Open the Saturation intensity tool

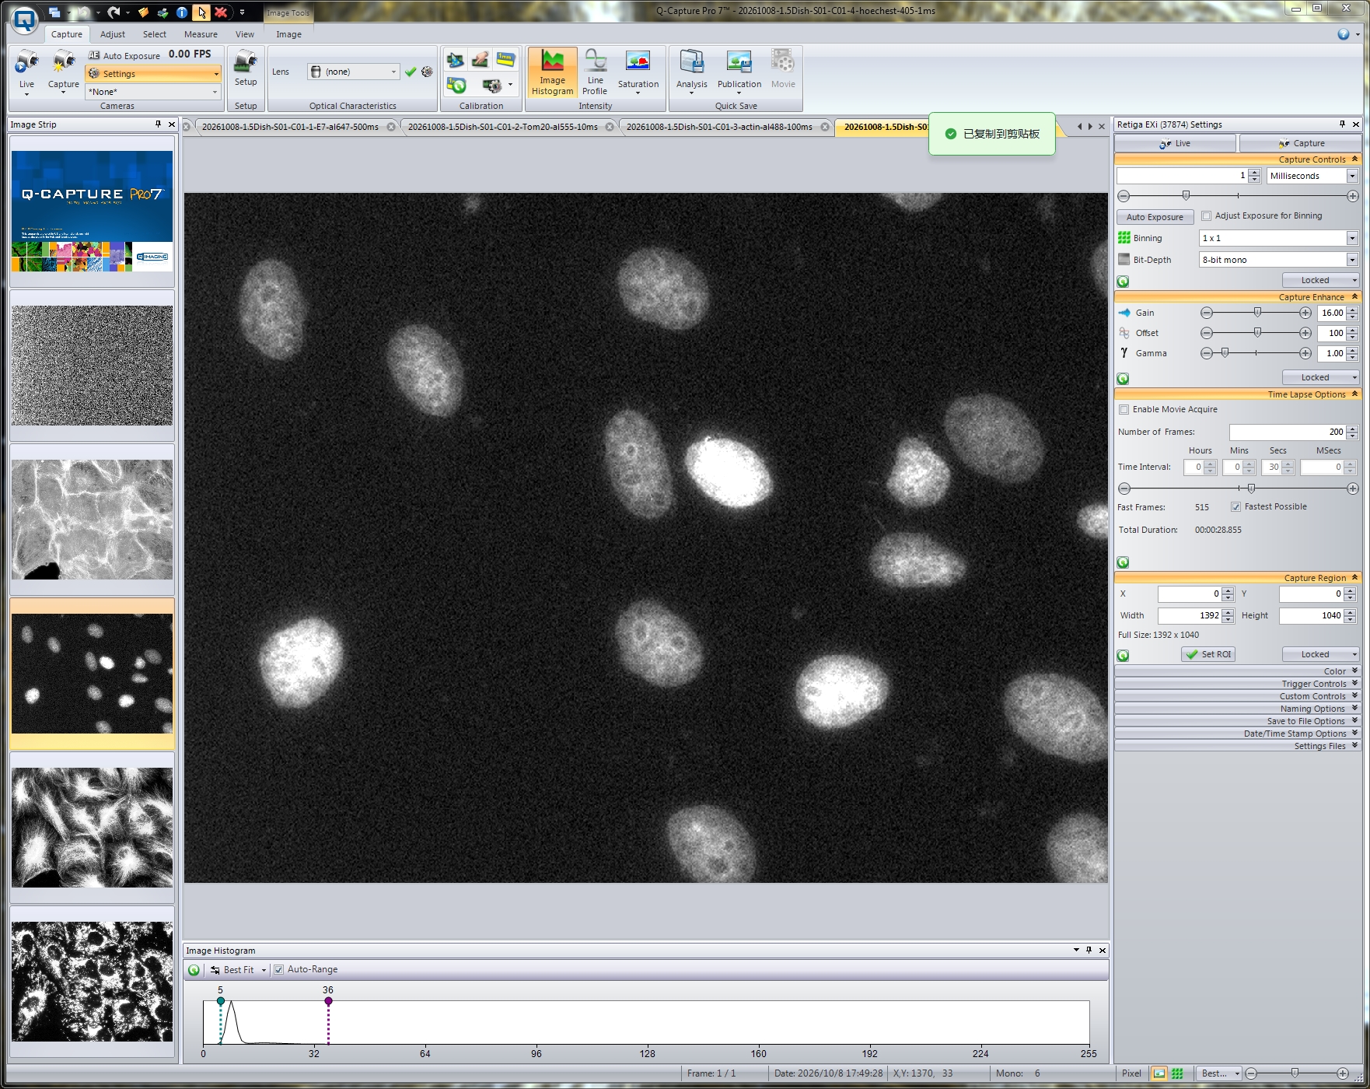[x=638, y=72]
